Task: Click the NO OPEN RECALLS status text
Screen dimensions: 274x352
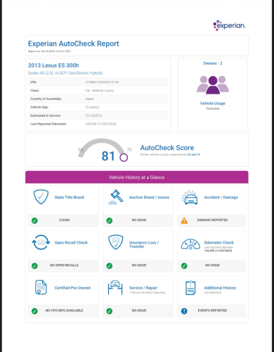Action: coord(64,265)
